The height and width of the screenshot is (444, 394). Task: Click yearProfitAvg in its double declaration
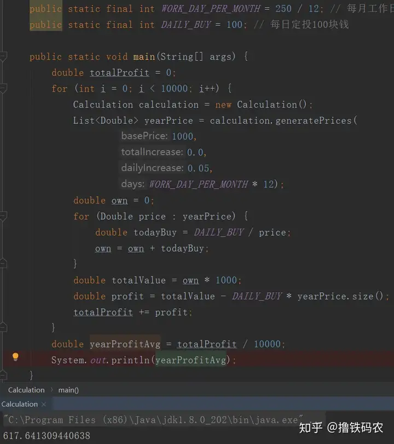click(x=125, y=344)
